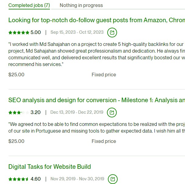Share the Digital Tasks job feedback

pos(113,179)
